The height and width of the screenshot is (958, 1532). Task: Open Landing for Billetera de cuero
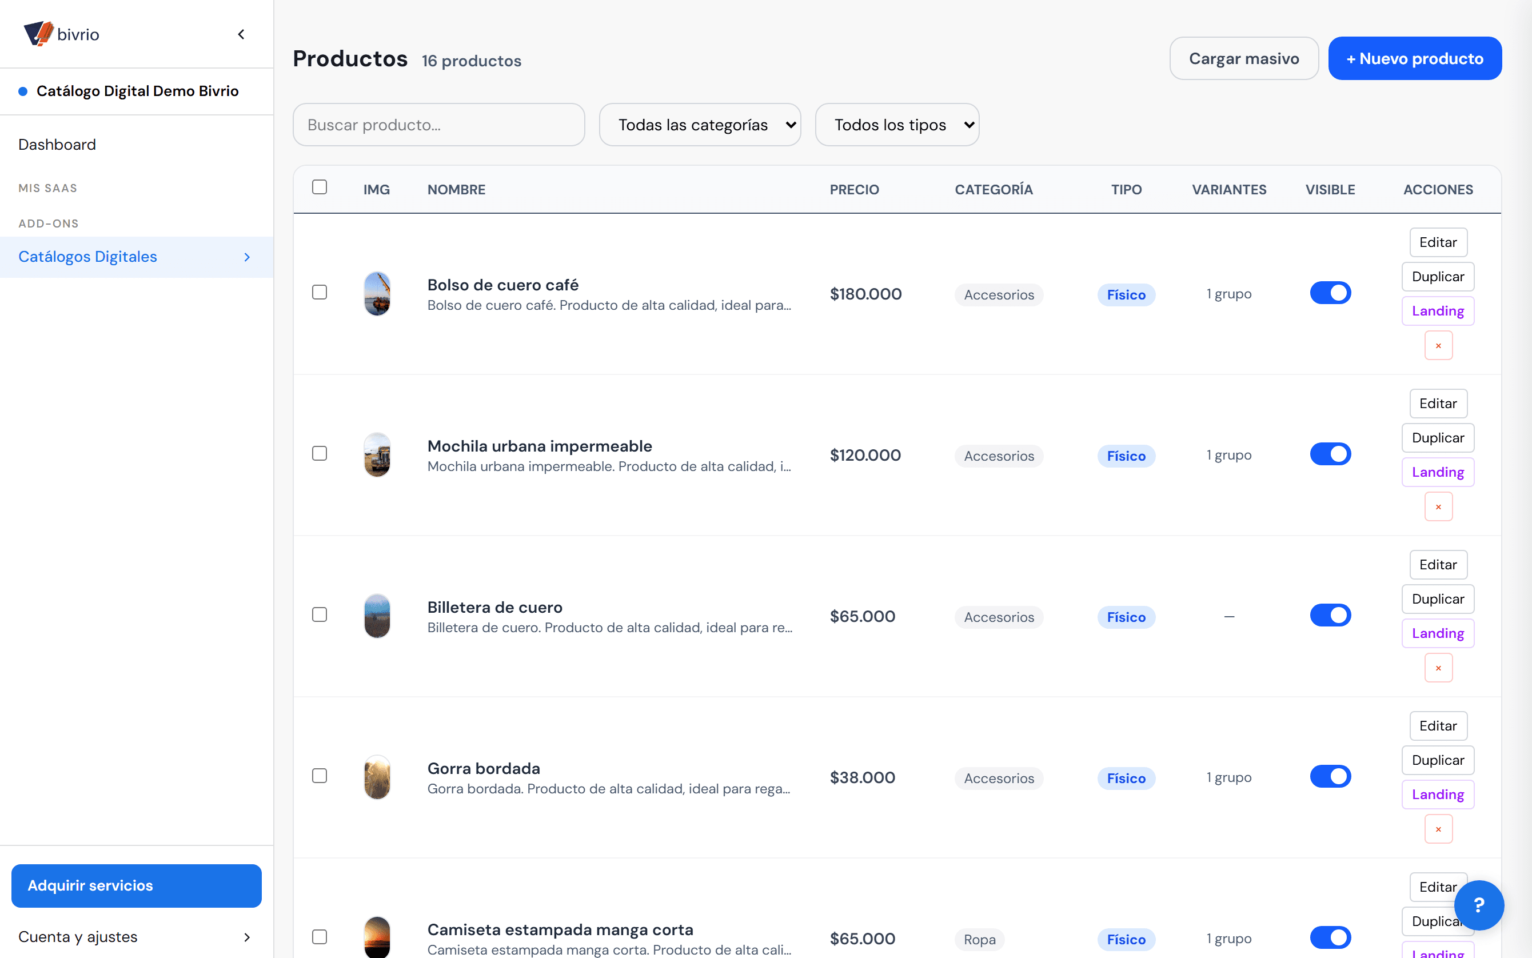1438,633
